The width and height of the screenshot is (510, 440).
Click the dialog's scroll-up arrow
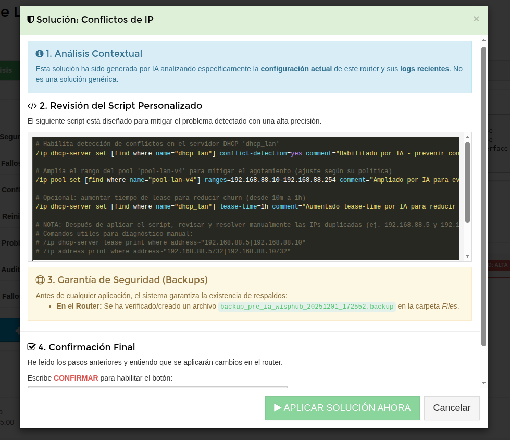tap(483, 40)
